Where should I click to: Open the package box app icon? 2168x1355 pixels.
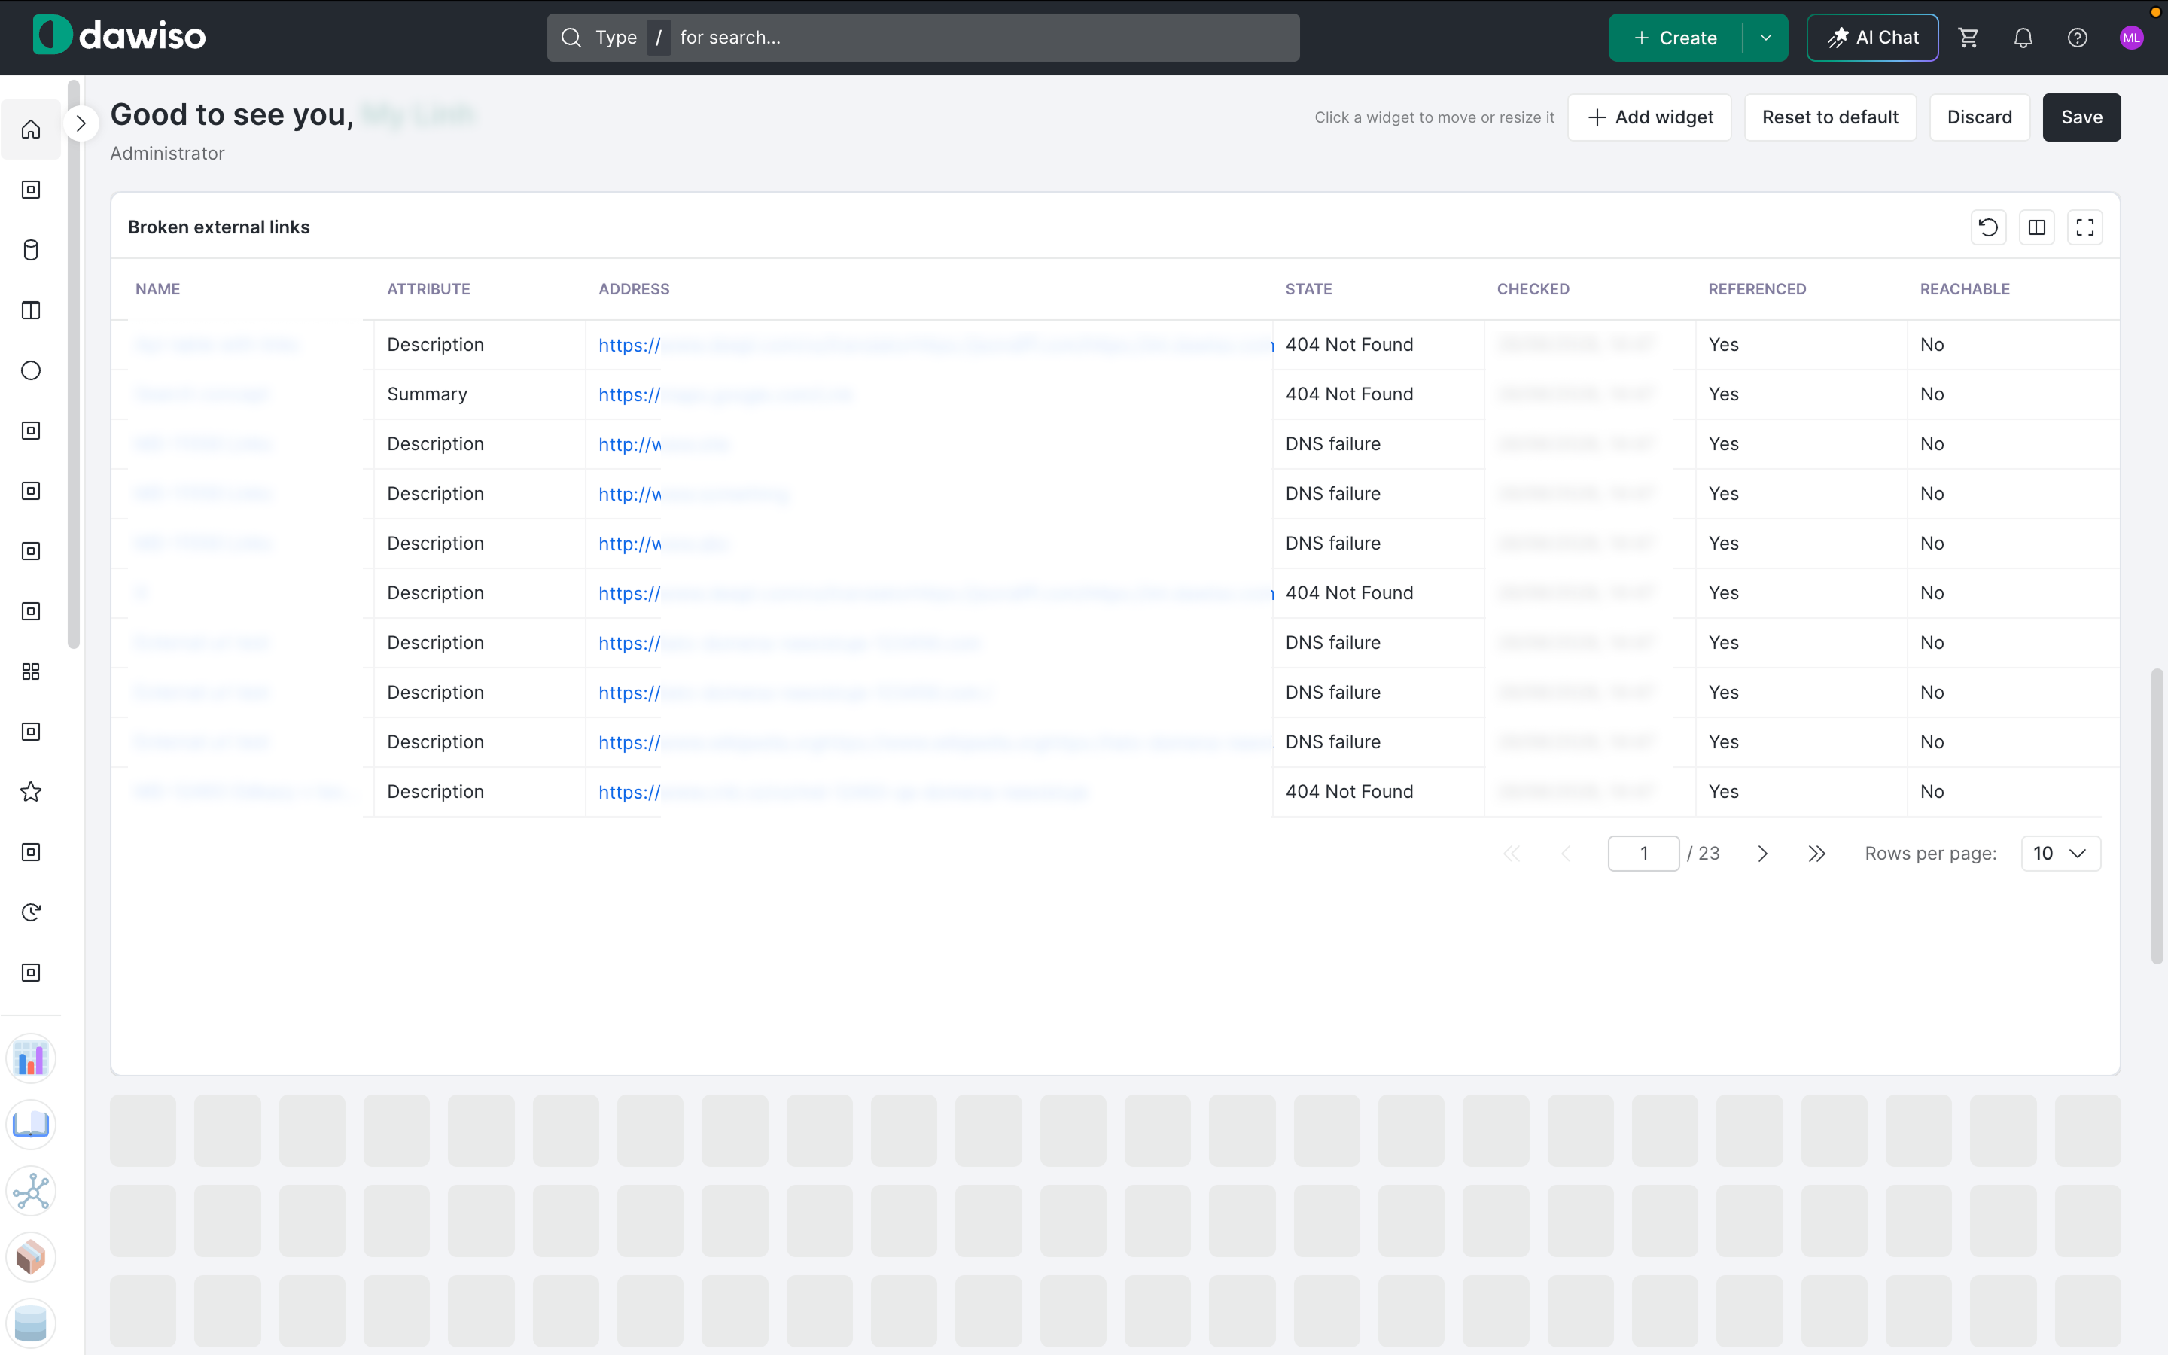pyautogui.click(x=30, y=1257)
